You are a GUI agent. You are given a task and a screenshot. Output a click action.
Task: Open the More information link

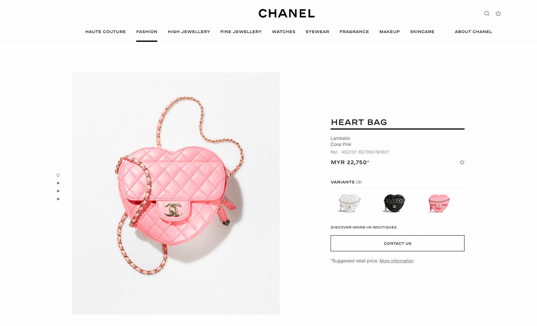click(396, 261)
